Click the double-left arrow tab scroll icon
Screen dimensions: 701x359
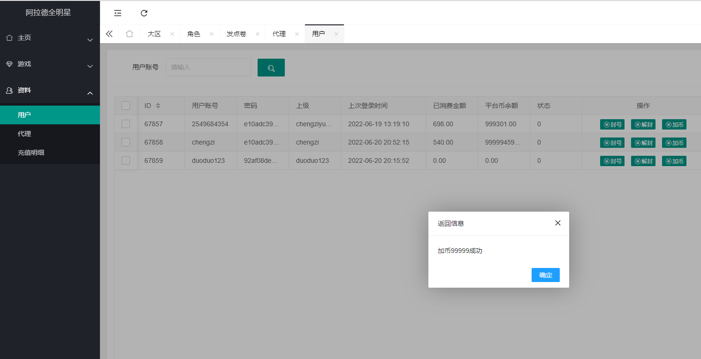click(x=109, y=34)
